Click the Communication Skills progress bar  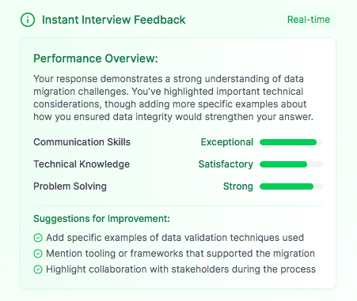pos(291,142)
